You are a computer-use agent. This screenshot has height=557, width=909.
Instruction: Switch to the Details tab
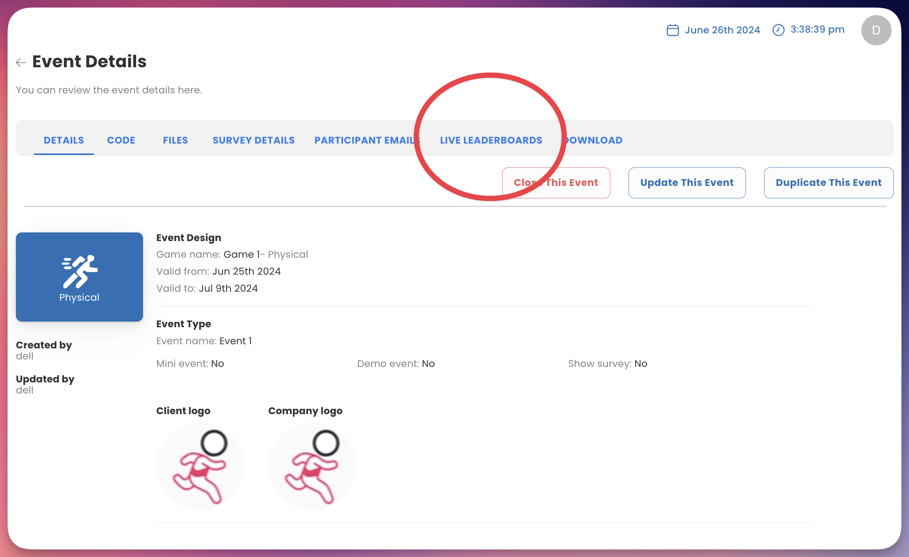(x=64, y=140)
